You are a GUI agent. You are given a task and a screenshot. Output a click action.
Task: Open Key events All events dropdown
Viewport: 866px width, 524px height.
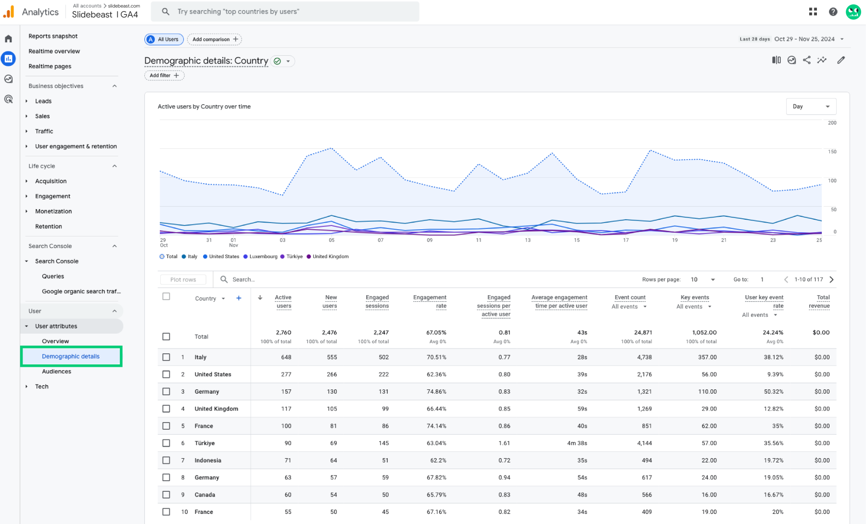click(694, 307)
